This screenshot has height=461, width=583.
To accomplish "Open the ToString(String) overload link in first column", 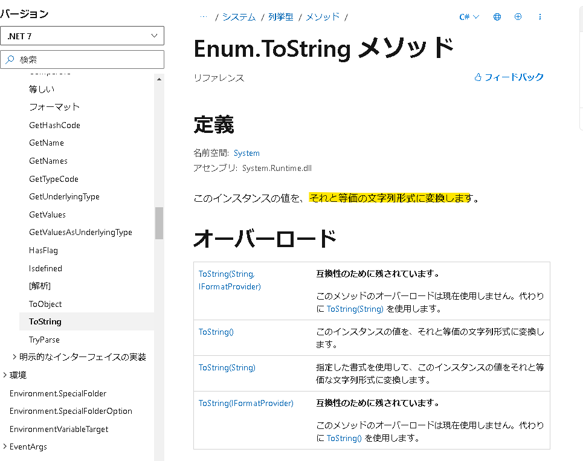I will click(x=227, y=367).
